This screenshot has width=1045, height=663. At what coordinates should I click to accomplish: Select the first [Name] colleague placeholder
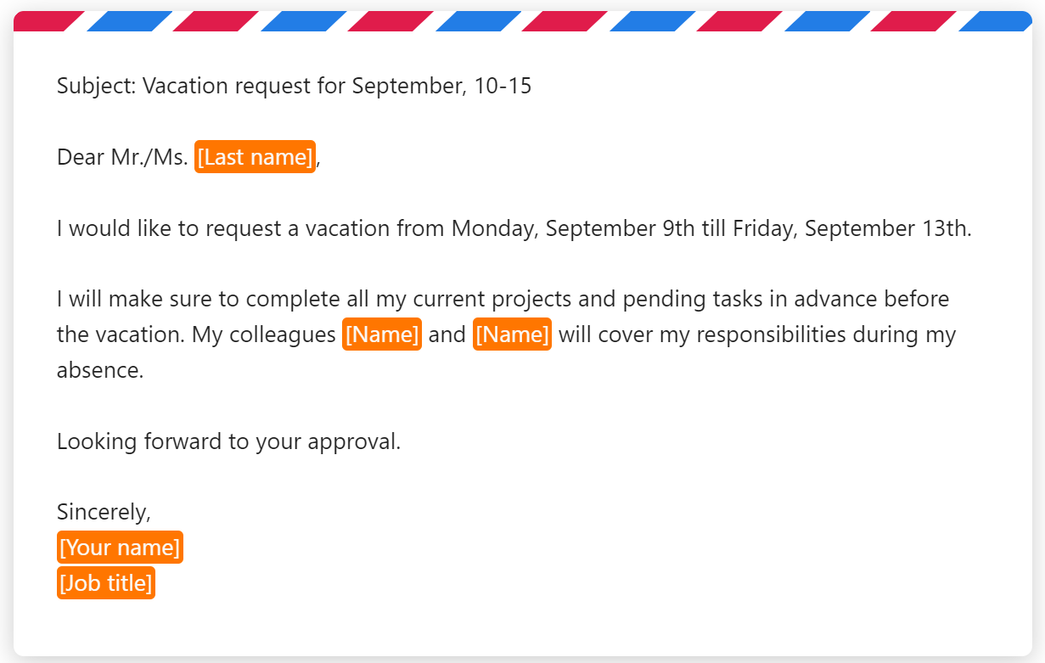click(x=382, y=334)
